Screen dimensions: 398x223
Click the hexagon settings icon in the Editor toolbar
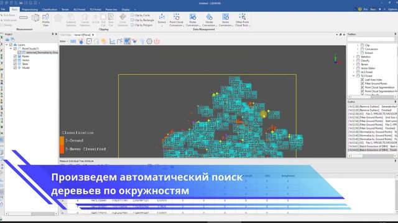[x=149, y=42]
